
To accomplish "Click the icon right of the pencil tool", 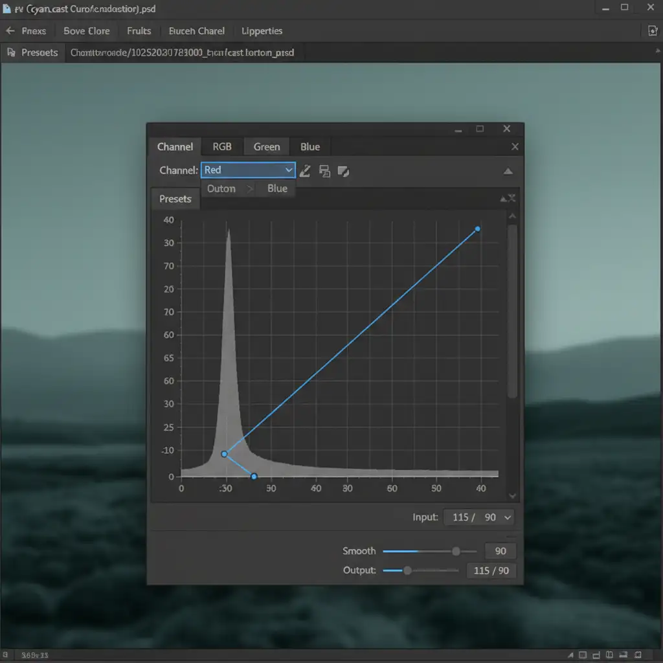I will [324, 170].
